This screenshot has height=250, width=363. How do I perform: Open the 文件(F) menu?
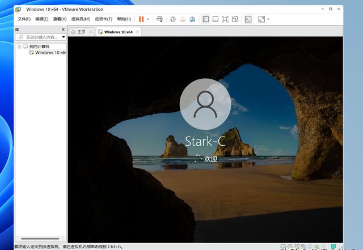(24, 19)
